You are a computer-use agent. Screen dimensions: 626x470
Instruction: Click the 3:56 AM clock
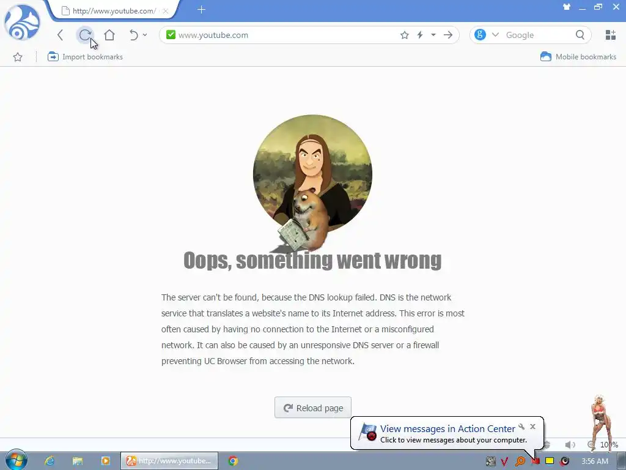click(x=595, y=461)
